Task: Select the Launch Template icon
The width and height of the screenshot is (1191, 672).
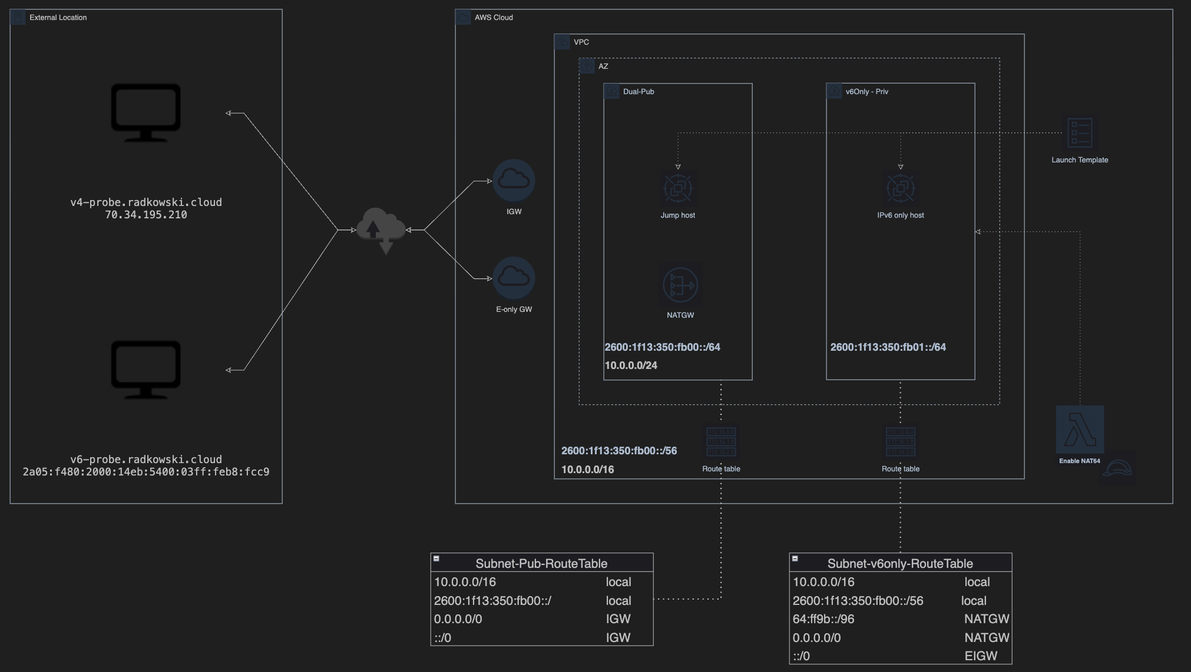Action: point(1080,133)
